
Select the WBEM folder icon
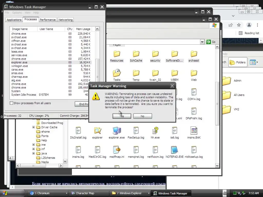(x=175, y=73)
